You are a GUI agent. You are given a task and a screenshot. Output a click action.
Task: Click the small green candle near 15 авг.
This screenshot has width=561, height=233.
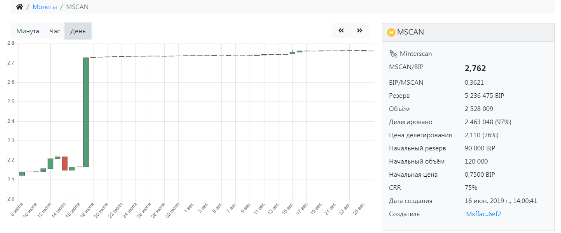pyautogui.click(x=292, y=53)
